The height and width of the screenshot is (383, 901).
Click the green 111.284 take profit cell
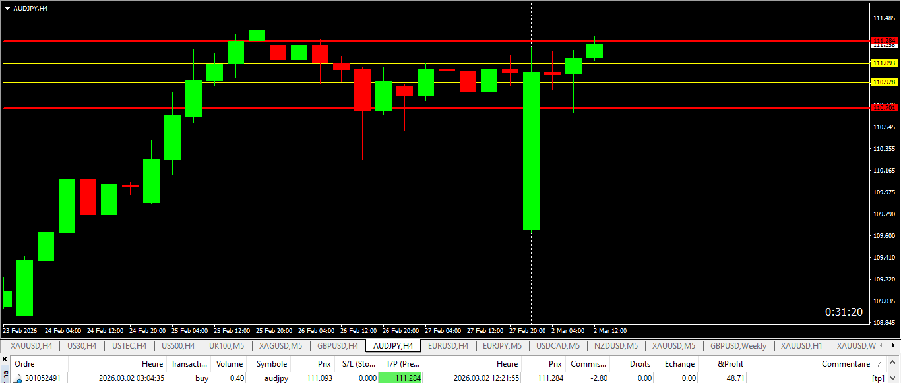400,378
